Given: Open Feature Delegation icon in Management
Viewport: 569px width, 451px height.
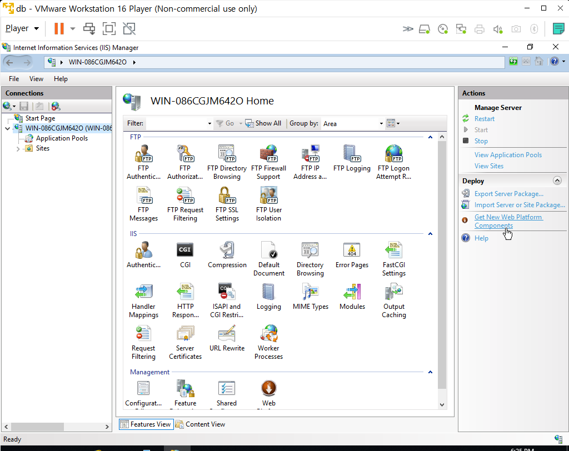Looking at the screenshot, I should coord(185,394).
